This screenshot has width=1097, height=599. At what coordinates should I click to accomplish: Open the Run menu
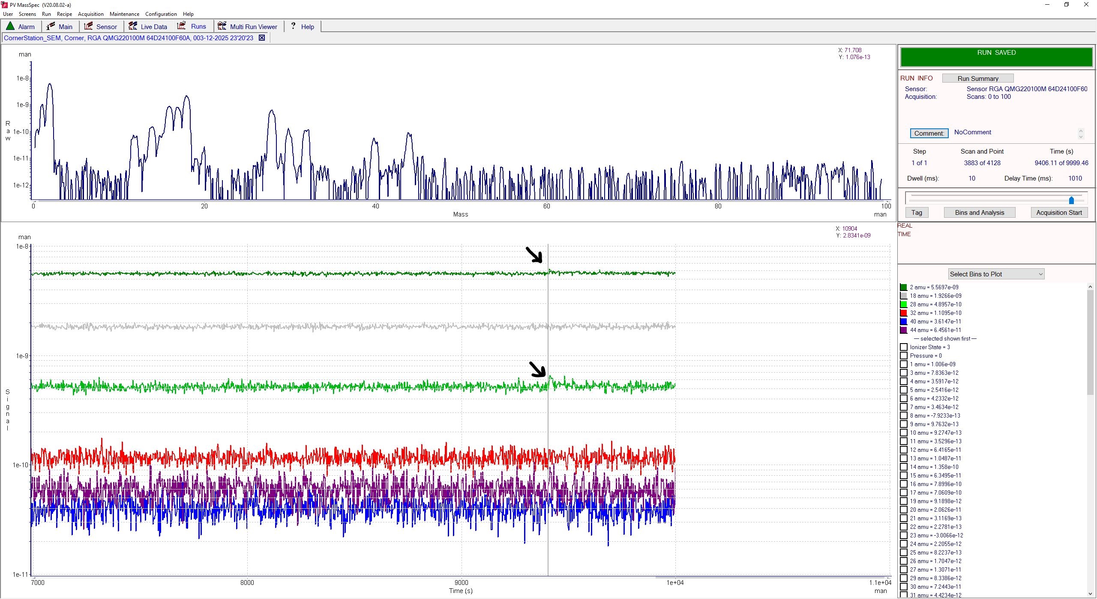(x=46, y=14)
